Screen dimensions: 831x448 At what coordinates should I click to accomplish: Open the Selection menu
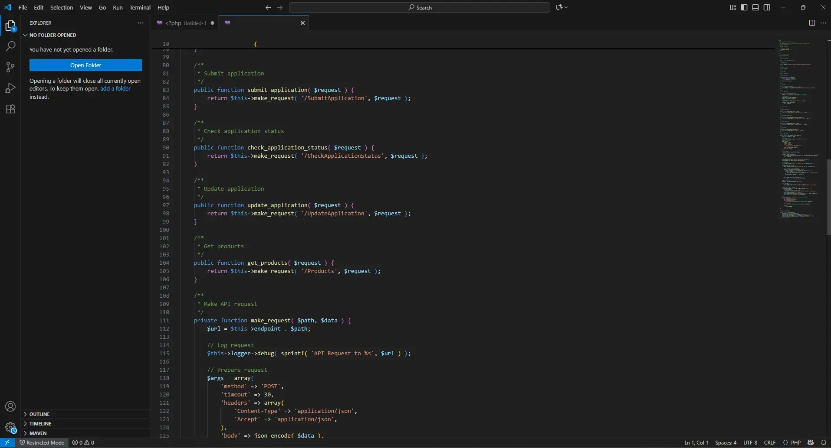tap(62, 7)
